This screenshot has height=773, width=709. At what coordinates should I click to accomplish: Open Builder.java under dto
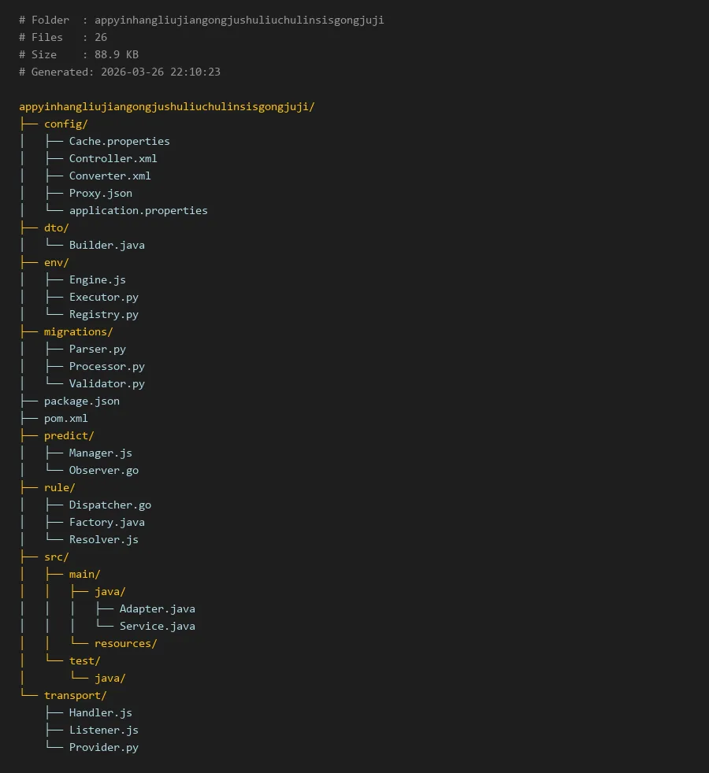[106, 245]
